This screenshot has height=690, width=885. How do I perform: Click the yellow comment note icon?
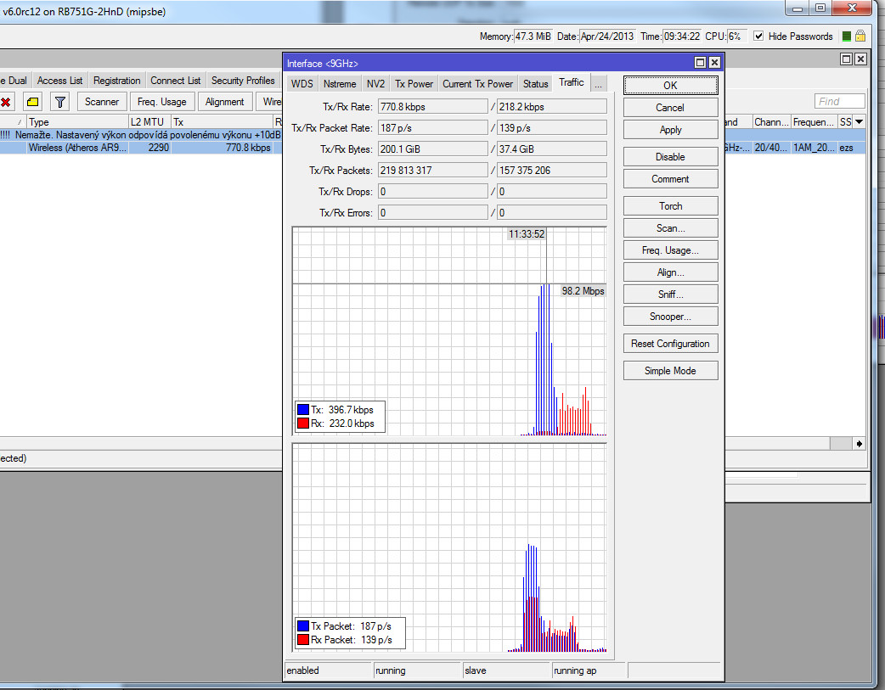tap(33, 102)
